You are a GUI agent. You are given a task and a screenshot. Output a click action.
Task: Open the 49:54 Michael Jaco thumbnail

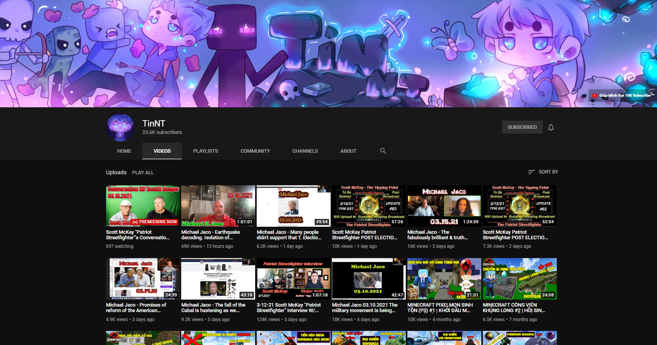coord(293,206)
